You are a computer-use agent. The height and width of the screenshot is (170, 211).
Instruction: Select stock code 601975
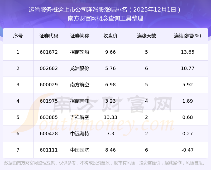click(49, 101)
